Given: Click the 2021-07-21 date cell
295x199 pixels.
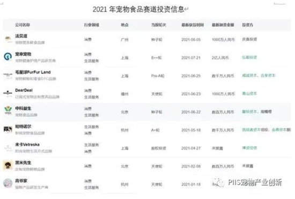Looking at the screenshot, I should [191, 58].
